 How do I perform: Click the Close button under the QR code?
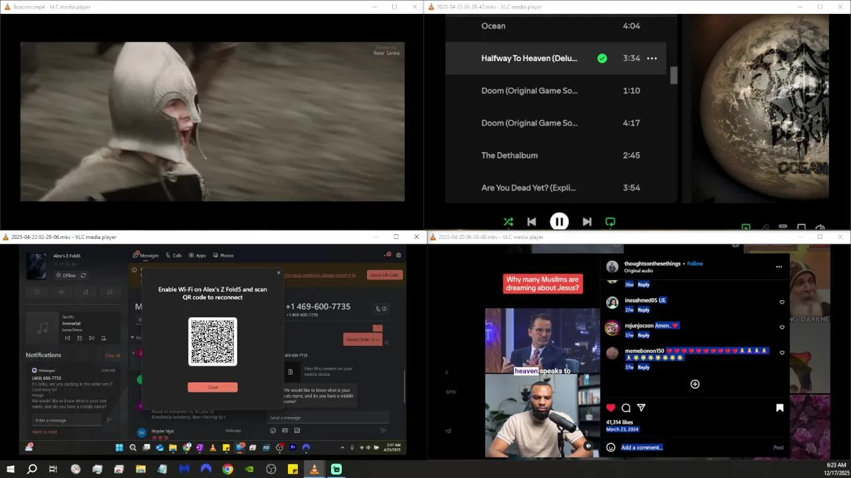pos(213,387)
